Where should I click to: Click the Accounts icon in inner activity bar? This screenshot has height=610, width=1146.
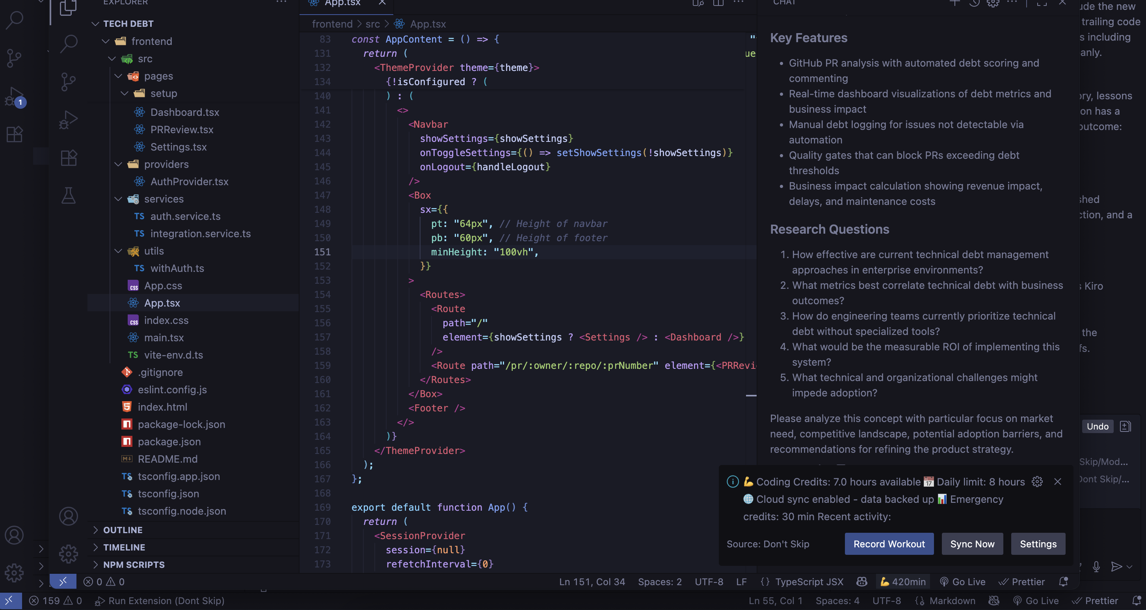(69, 516)
